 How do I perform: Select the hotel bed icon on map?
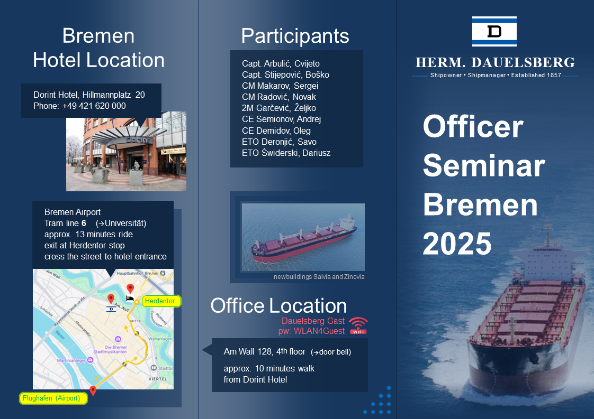click(x=130, y=299)
